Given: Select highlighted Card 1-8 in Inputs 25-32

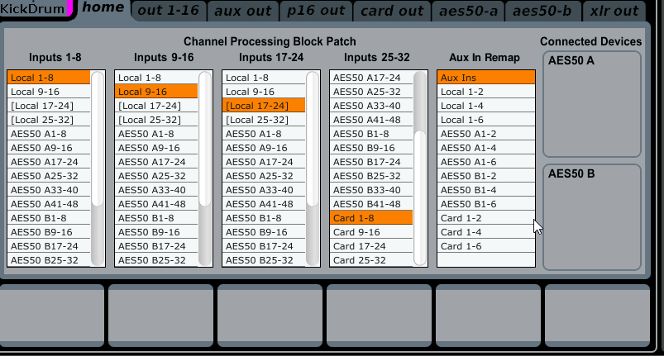Looking at the screenshot, I should pyautogui.click(x=371, y=218).
